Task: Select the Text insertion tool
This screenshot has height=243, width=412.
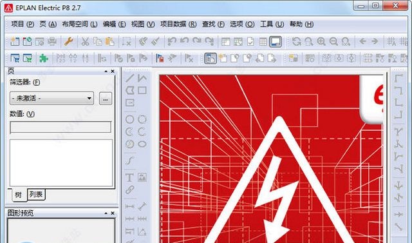Action: pos(129,177)
